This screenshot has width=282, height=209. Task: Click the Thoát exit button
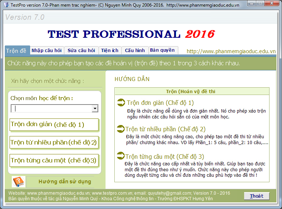[x=257, y=196]
